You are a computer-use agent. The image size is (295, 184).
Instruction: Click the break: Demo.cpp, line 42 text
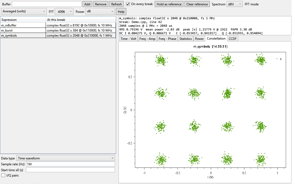pyautogui.click(x=141, y=22)
